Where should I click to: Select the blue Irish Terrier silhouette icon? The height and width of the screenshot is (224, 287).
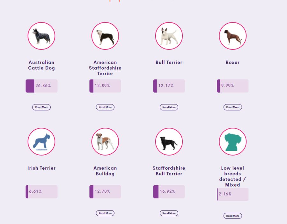click(x=41, y=142)
